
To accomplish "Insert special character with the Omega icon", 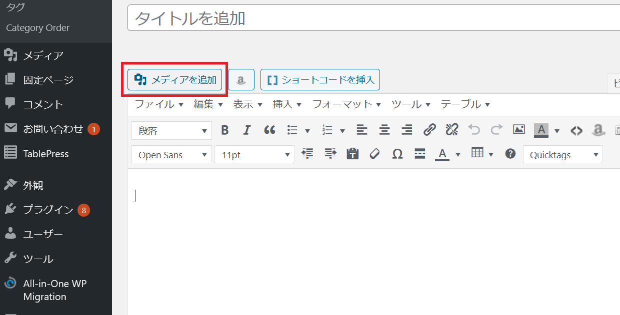I will click(x=397, y=154).
